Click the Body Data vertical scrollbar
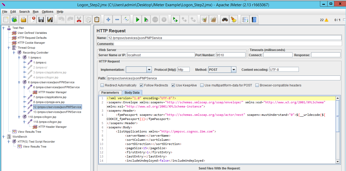 [x=338, y=130]
